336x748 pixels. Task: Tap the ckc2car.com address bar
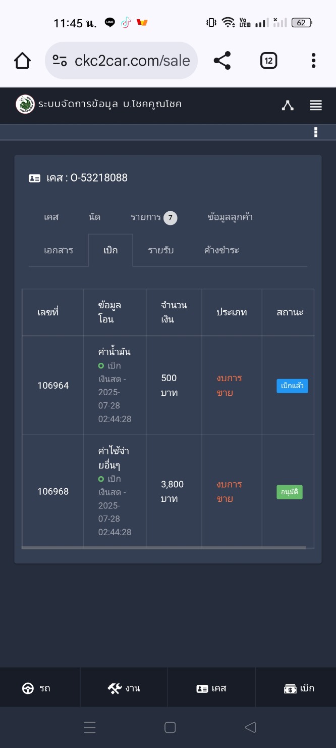pyautogui.click(x=132, y=61)
